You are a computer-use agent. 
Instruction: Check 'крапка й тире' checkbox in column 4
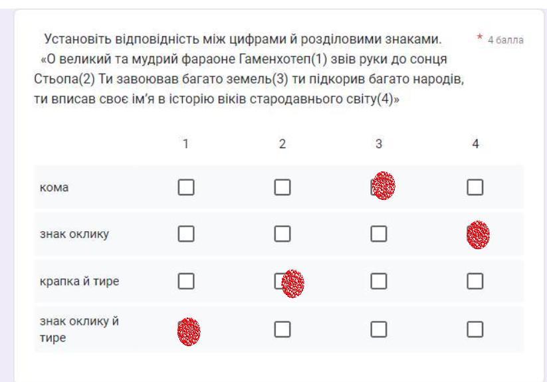pos(475,282)
